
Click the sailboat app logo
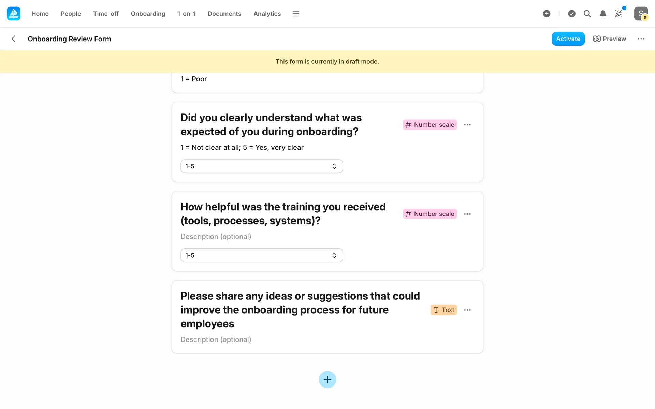[x=14, y=14]
